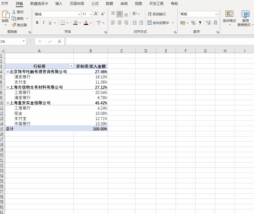Apply the fill color swatch
254x214 pixels.
(75, 23)
